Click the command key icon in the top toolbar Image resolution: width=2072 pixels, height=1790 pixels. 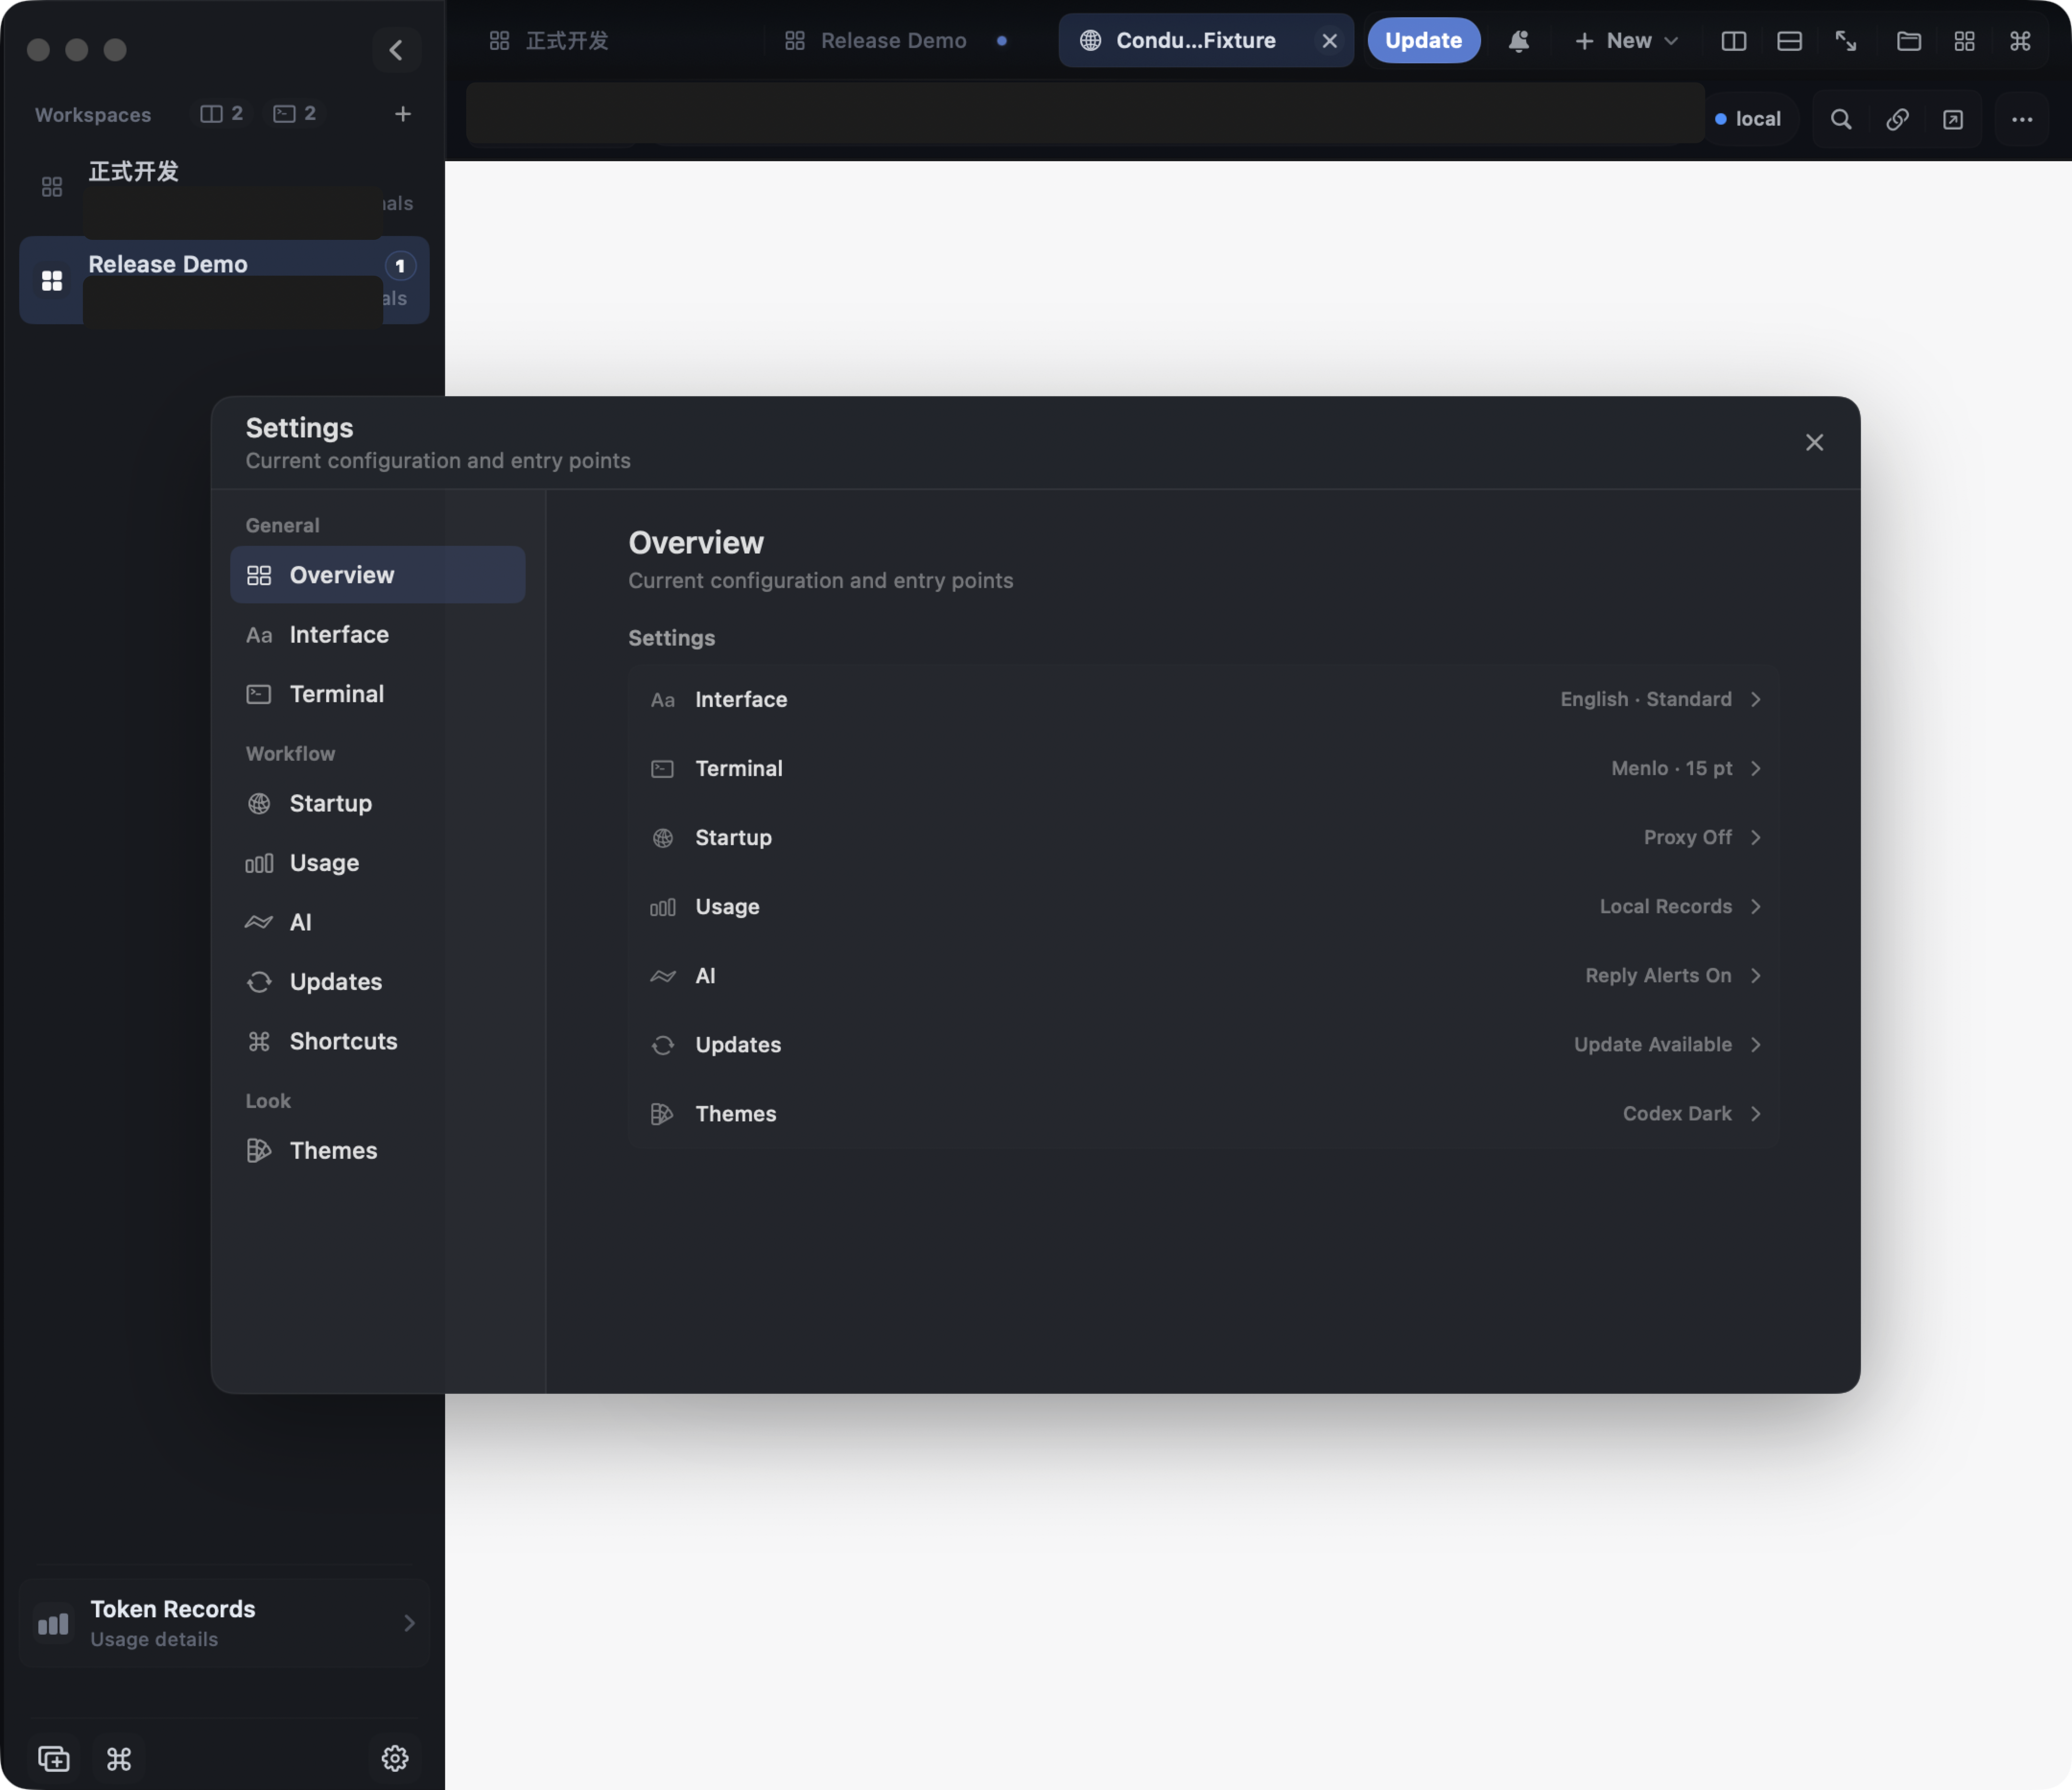coord(2020,41)
